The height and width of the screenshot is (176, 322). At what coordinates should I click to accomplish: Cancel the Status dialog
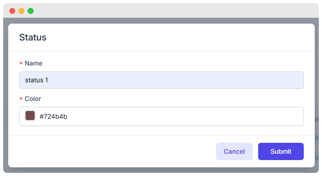(234, 151)
